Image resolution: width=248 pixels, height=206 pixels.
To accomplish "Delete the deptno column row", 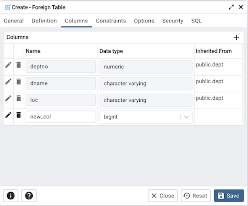I will click(18, 65).
